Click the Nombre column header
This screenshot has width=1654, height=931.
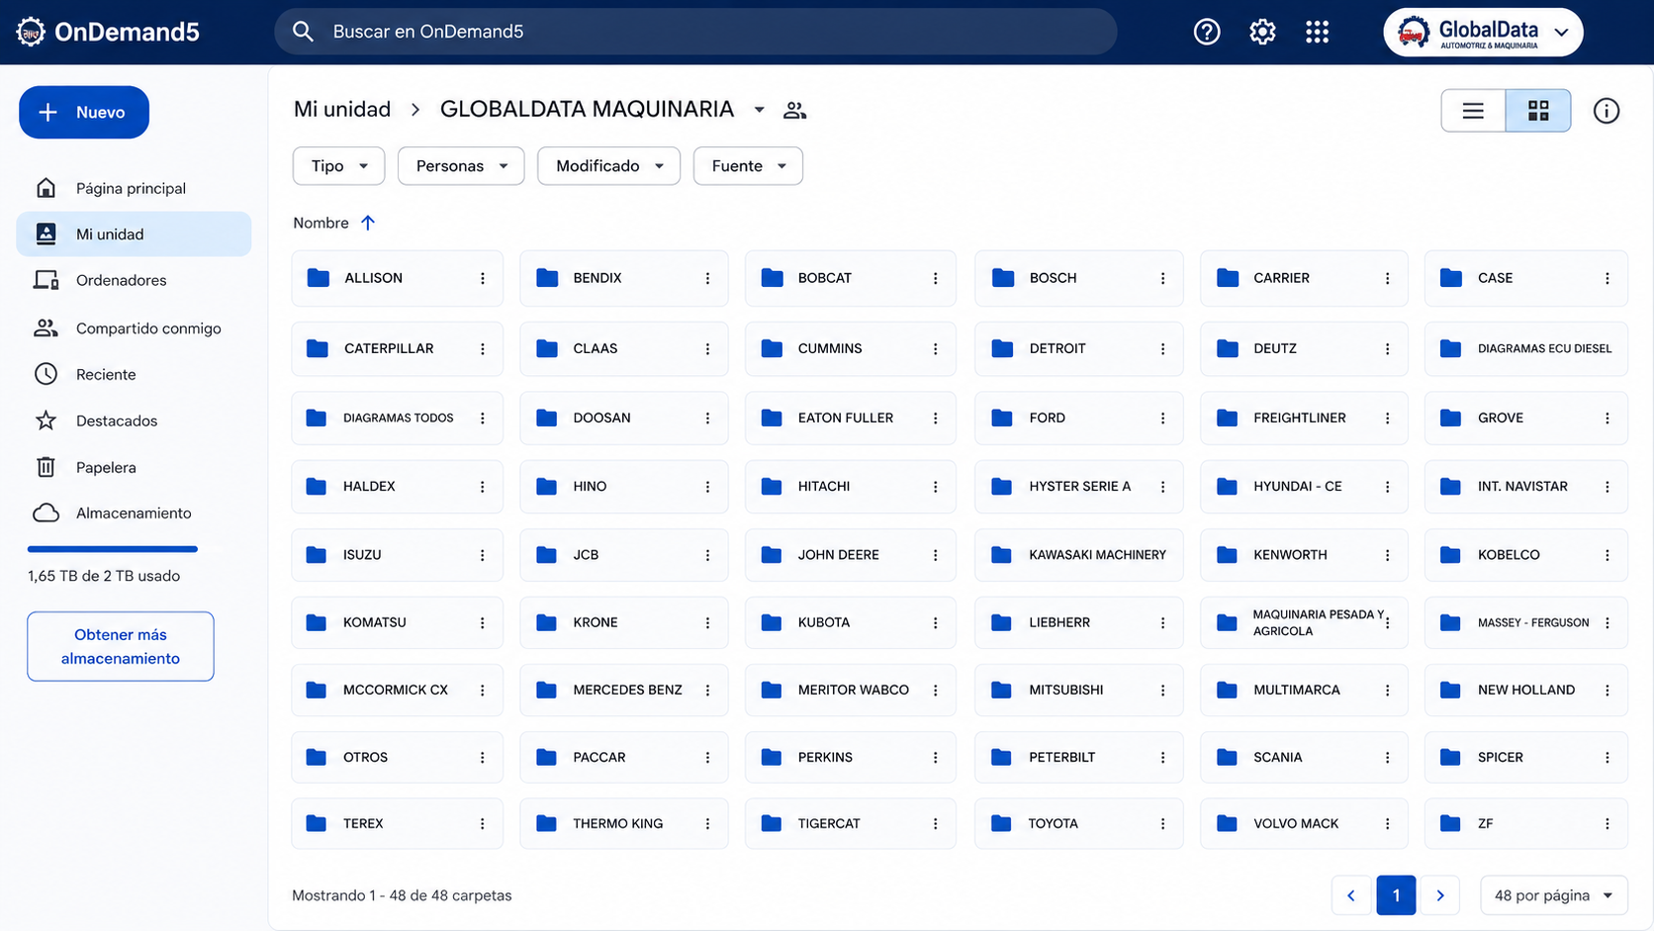pyautogui.click(x=321, y=223)
